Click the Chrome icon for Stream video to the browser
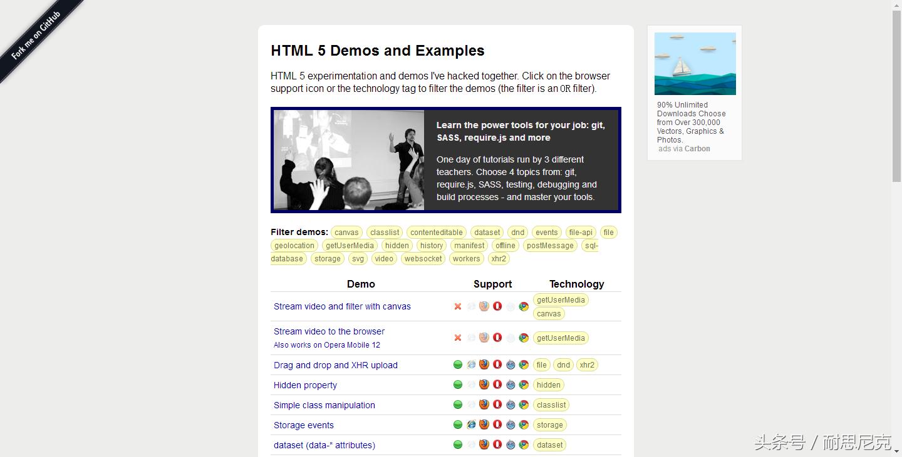The width and height of the screenshot is (902, 457). [x=524, y=338]
